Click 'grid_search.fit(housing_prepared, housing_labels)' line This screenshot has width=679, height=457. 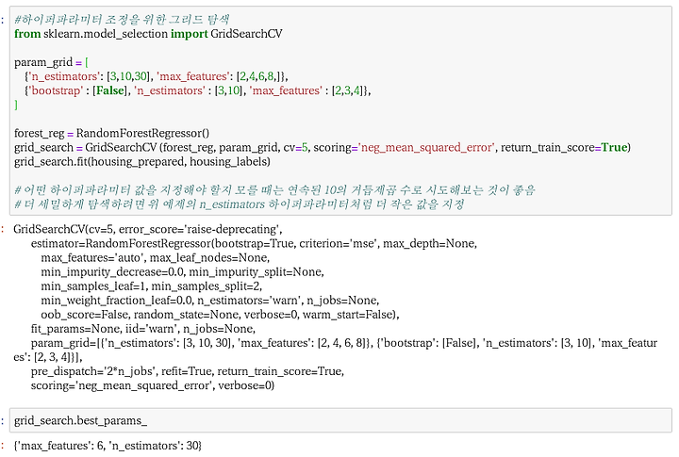(142, 162)
